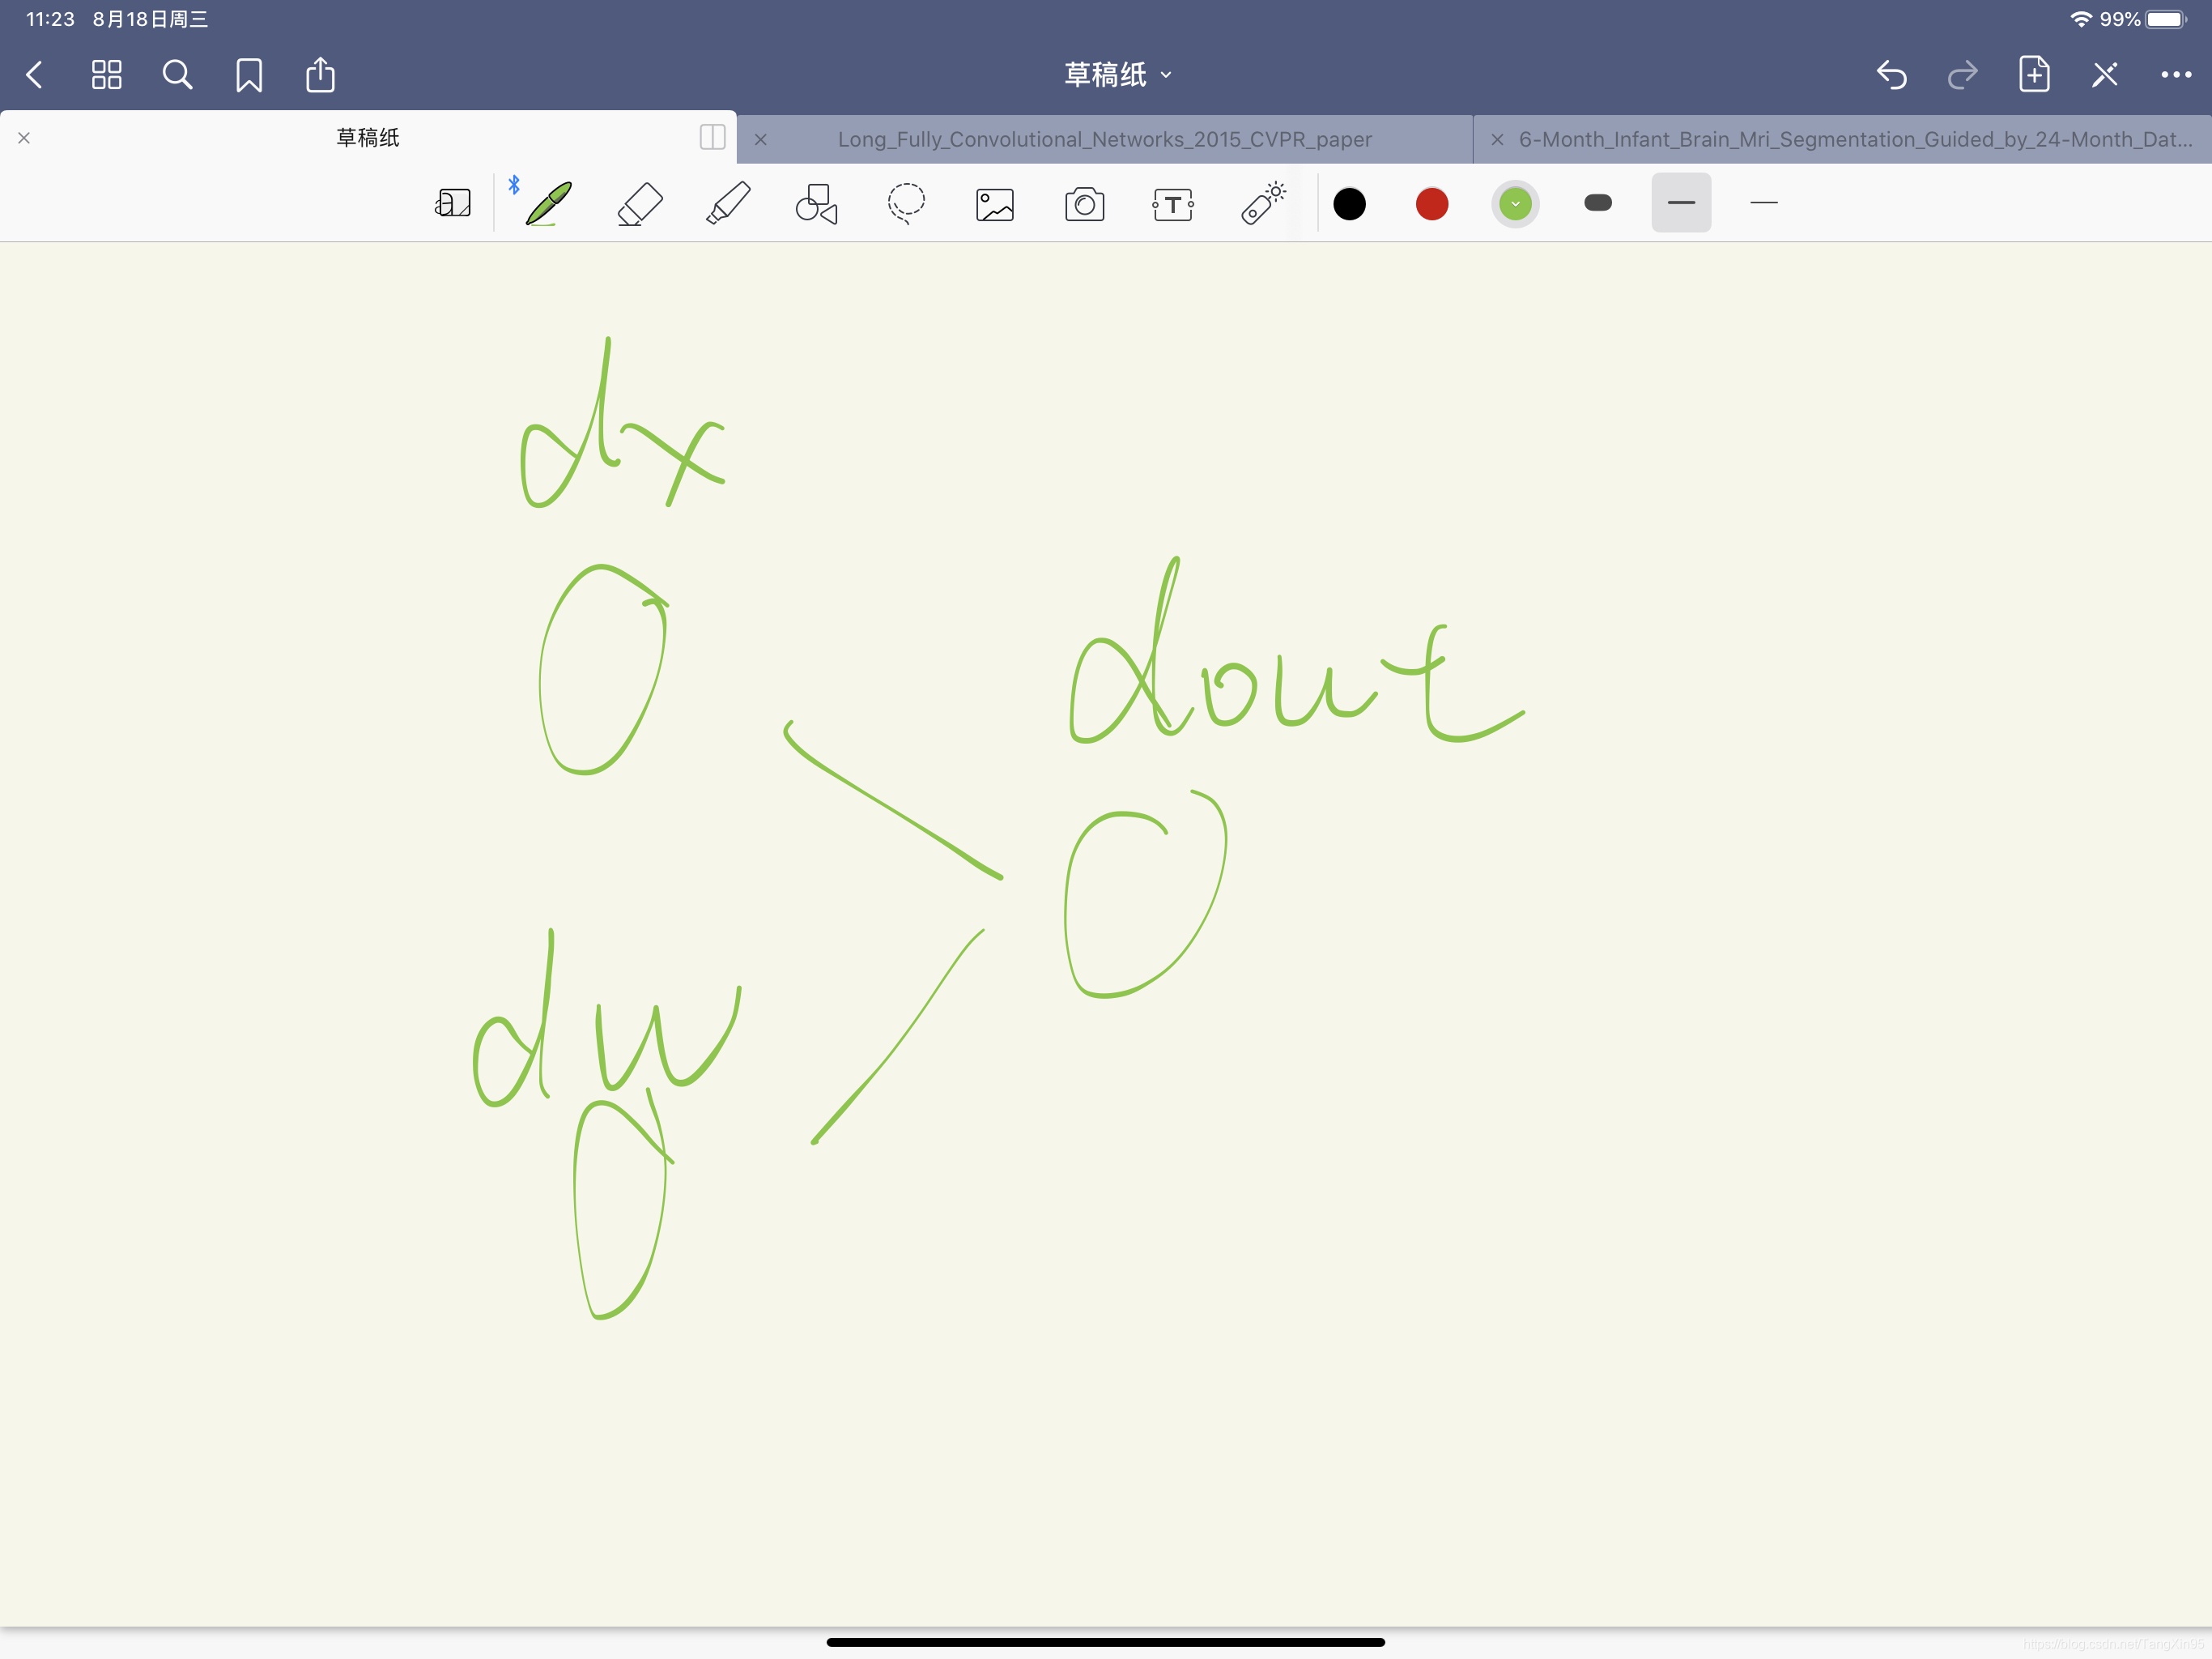The width and height of the screenshot is (2212, 1659).
Task: Select the thin stroke width line
Action: click(1764, 203)
